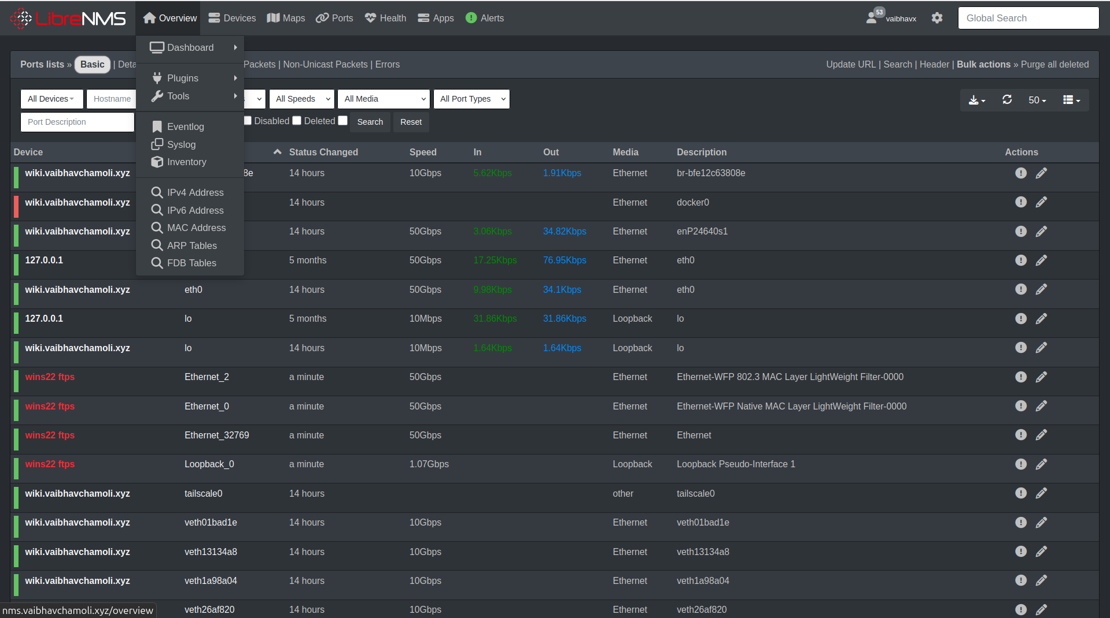This screenshot has height=618, width=1110.
Task: Select Eventlog from the Overview menu
Action: 185,126
